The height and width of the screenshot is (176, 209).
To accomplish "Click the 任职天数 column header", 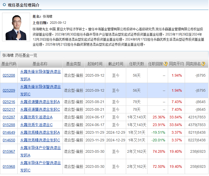I will [x=137, y=64].
